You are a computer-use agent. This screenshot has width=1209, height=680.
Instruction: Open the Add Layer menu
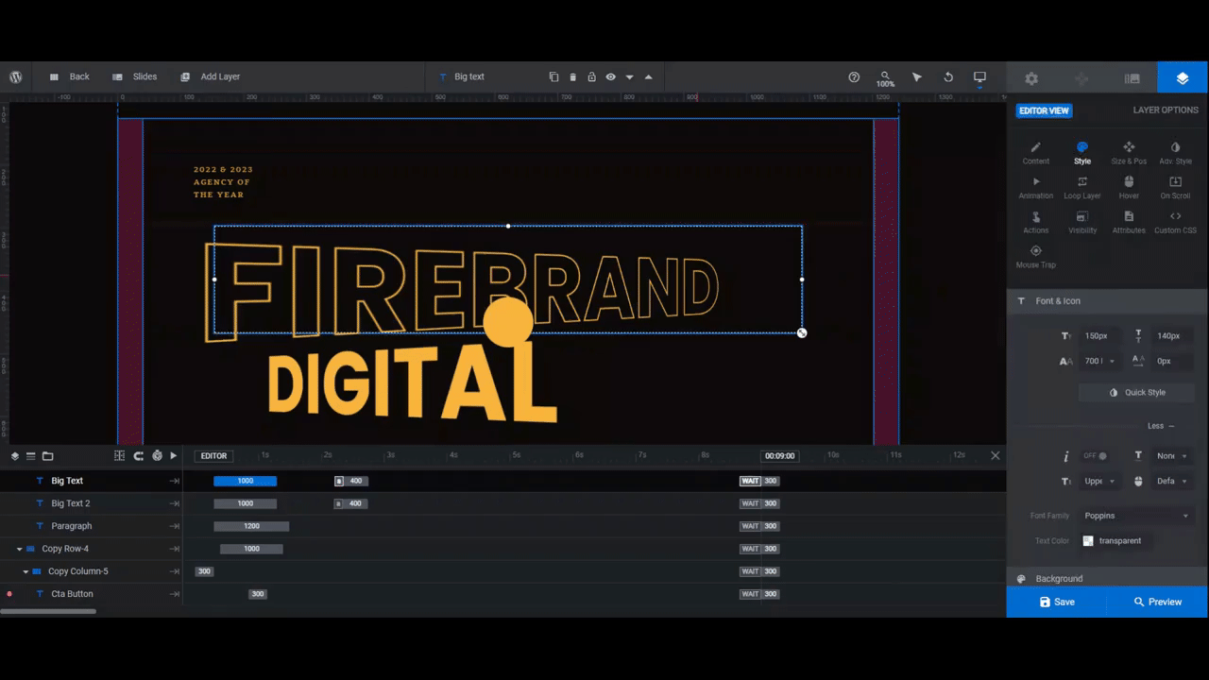pyautogui.click(x=210, y=76)
